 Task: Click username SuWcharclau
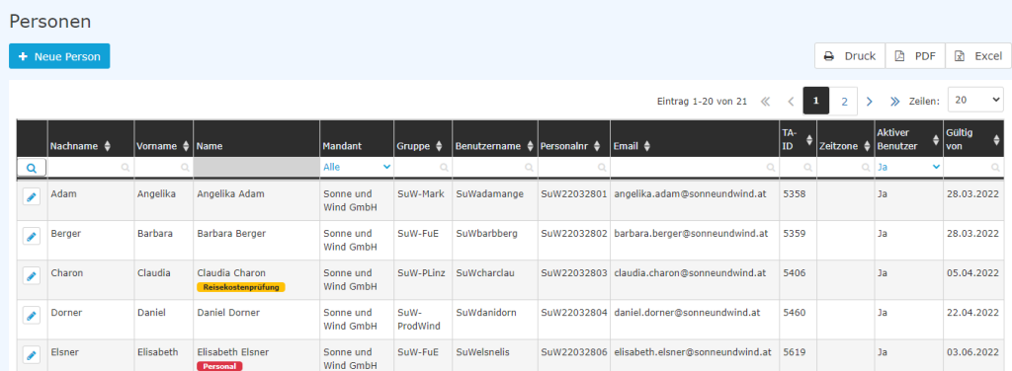click(484, 272)
